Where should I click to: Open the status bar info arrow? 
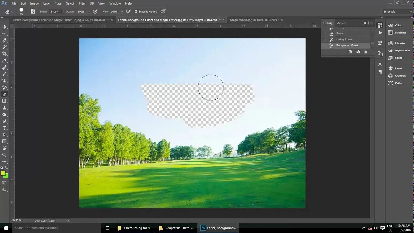(x=68, y=221)
